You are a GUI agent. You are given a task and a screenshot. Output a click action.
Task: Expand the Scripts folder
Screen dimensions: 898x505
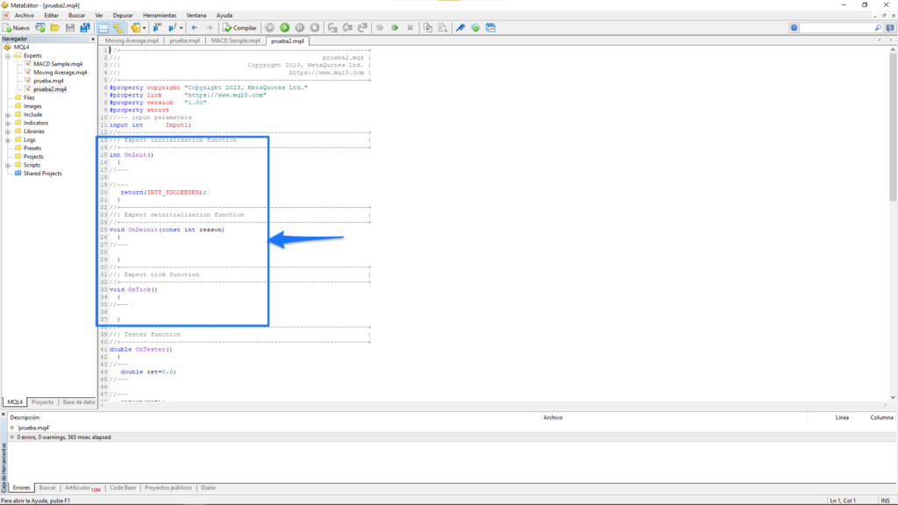[8, 165]
